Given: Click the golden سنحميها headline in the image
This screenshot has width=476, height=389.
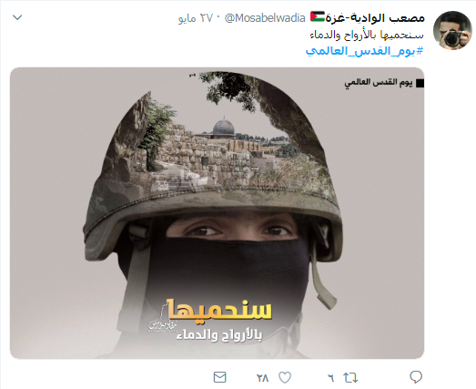Looking at the screenshot, I should [218, 309].
